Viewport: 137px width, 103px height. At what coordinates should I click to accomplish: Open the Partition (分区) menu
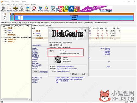pyautogui.click(x=15, y=4)
